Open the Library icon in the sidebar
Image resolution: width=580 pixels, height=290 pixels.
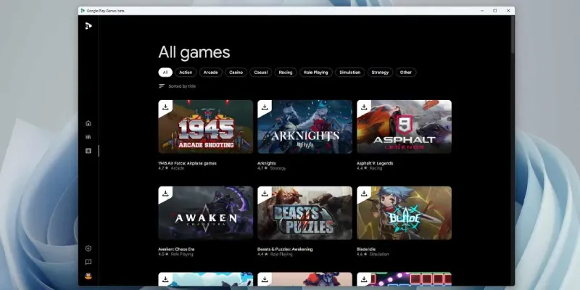[88, 137]
